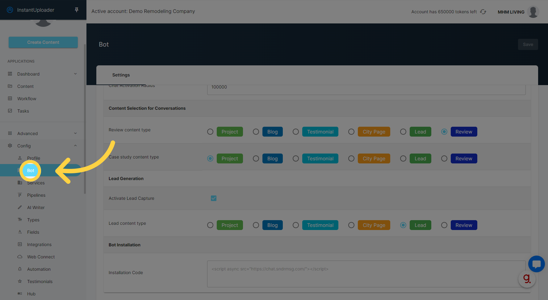Click the Config gear icon
This screenshot has width=548, height=300.
pyautogui.click(x=10, y=146)
